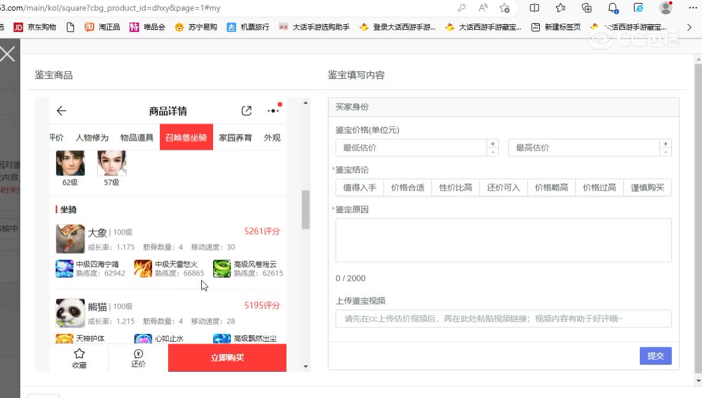Viewport: 702px width, 398px height.
Task: Close the appraisal dialog with X
Action: 8,54
